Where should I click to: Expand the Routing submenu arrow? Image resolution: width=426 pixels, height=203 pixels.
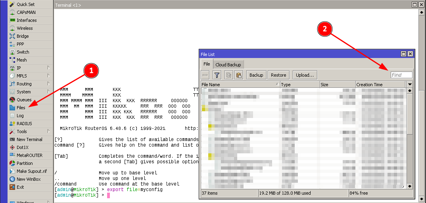coord(49,84)
